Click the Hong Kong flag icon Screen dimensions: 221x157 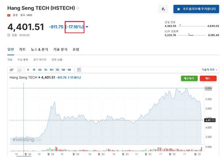pos(9,15)
